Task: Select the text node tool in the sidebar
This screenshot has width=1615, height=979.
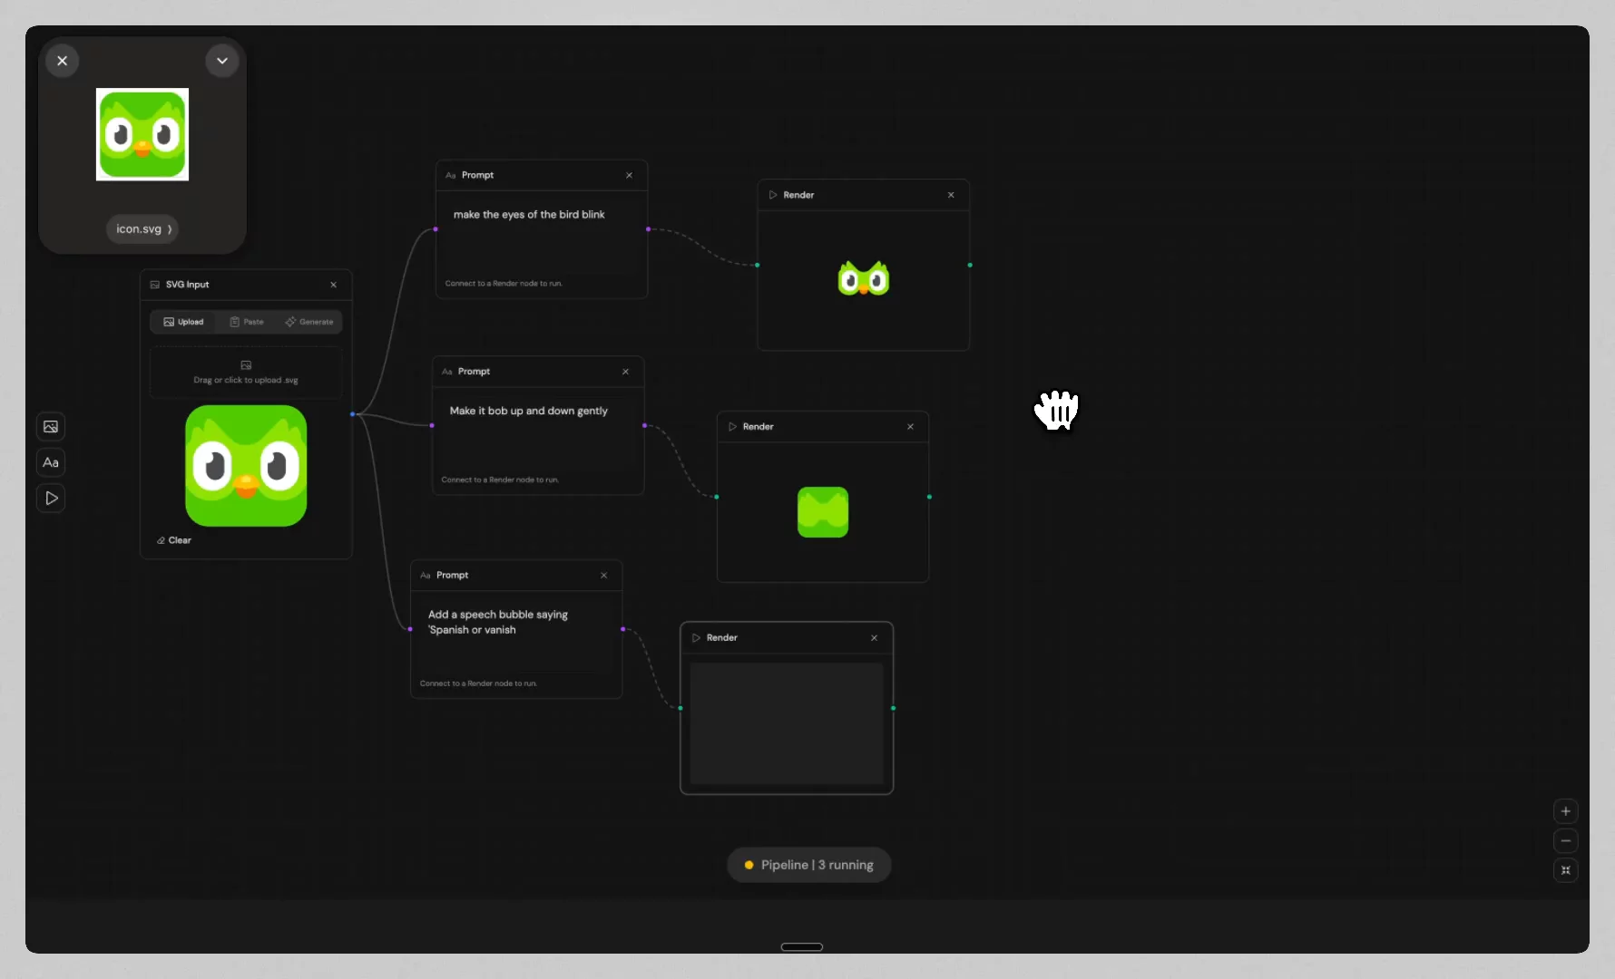Action: click(x=50, y=462)
